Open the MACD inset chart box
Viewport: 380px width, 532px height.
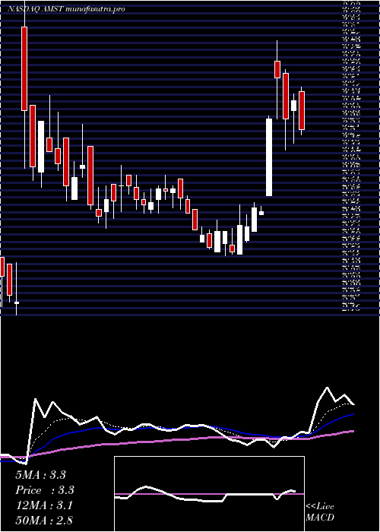pos(209,494)
